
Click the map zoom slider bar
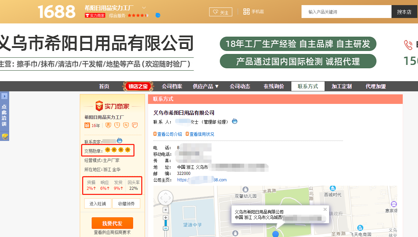tap(166, 223)
